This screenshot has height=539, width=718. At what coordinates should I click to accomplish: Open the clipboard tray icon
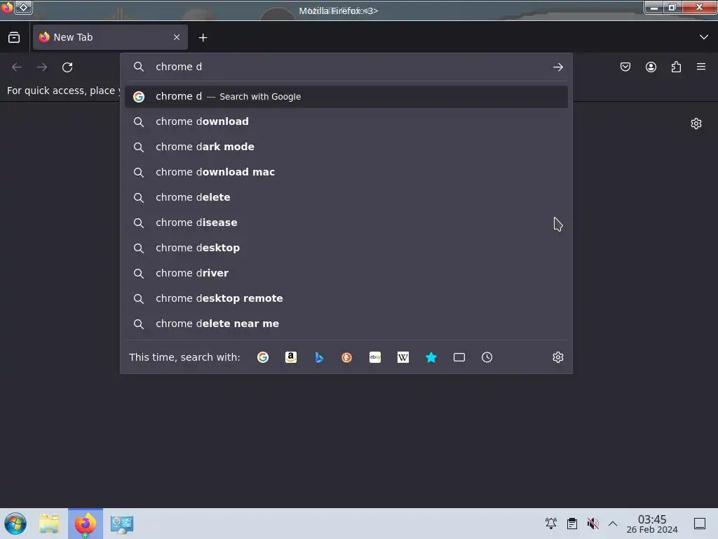(572, 524)
